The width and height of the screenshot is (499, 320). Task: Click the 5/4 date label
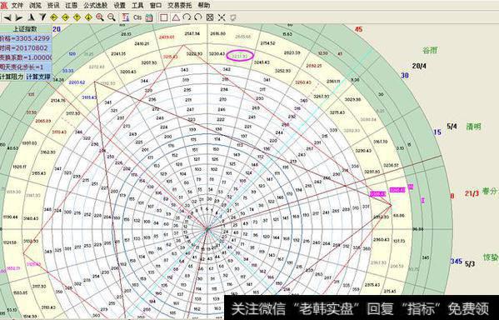(452, 126)
